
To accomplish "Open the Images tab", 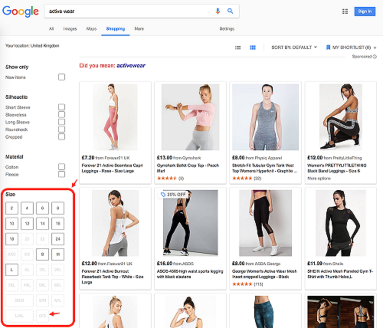I will coord(70,29).
